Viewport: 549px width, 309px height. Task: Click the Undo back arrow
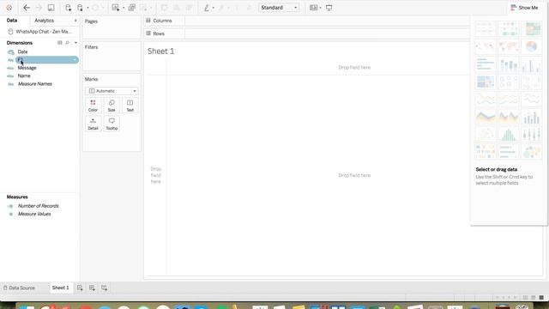(27, 8)
